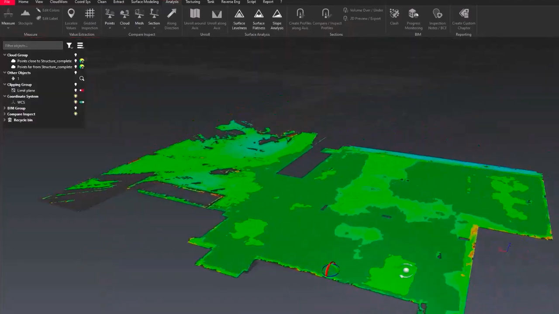
Task: Toggle the WCS coordinate system switch
Action: click(82, 102)
